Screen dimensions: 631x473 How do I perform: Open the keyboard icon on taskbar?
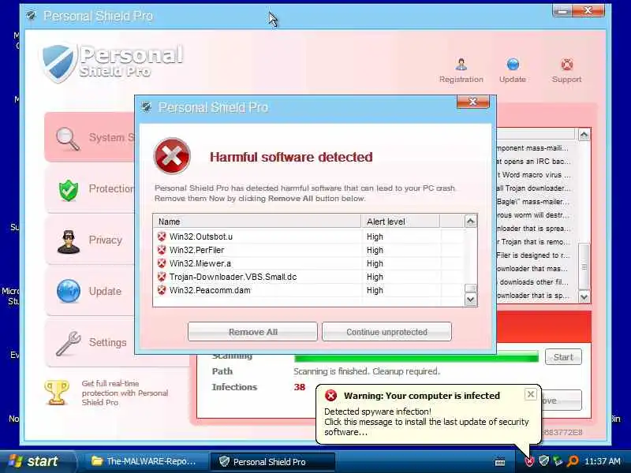click(x=500, y=462)
